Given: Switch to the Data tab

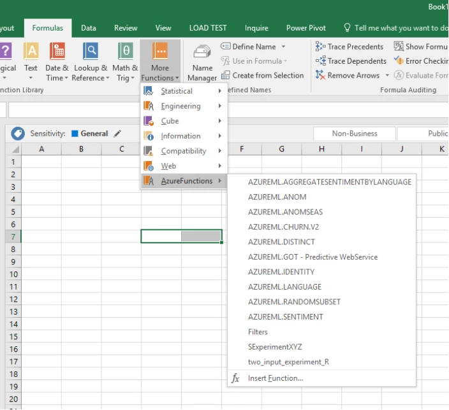Looking at the screenshot, I should (x=89, y=28).
